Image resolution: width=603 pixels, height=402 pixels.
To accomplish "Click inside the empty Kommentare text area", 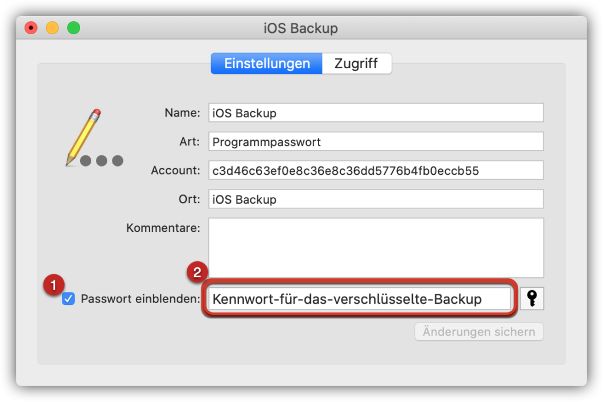I will (x=376, y=248).
